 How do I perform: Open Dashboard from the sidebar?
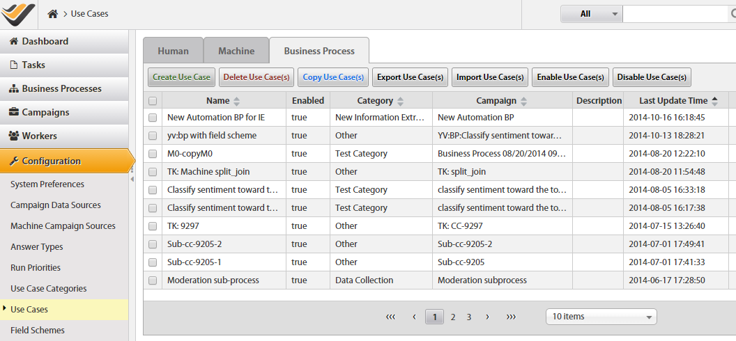click(x=64, y=41)
